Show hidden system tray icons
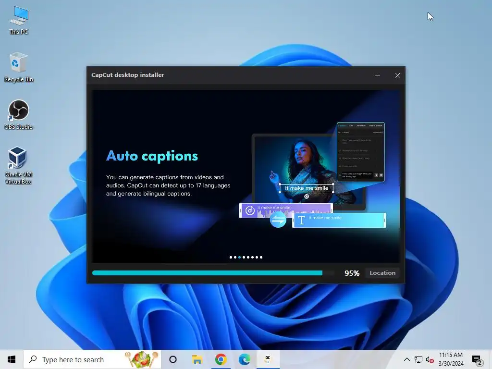 point(406,359)
